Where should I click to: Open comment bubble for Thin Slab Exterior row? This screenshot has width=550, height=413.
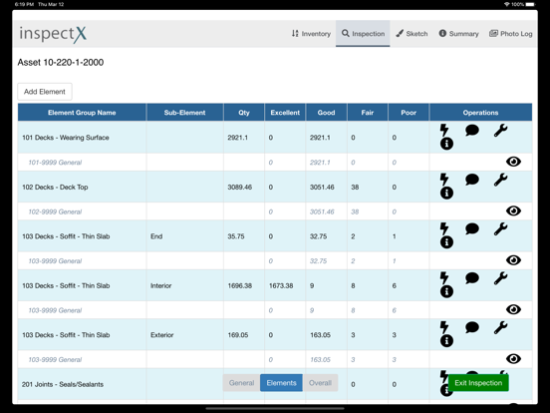click(472, 327)
